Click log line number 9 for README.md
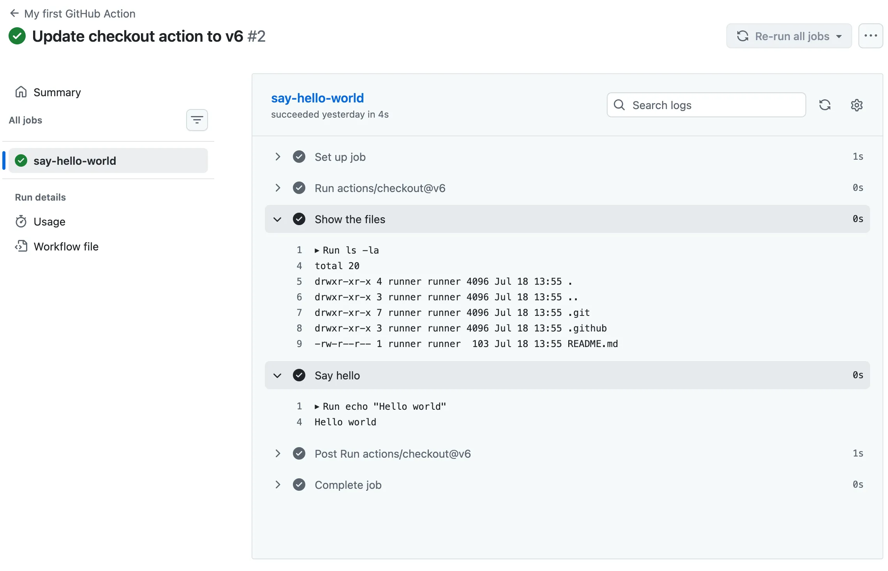This screenshot has width=888, height=571. click(x=299, y=344)
